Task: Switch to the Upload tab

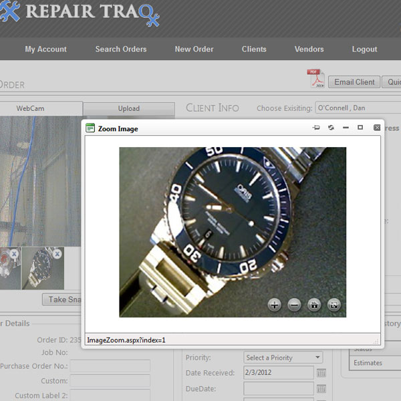Action: [x=128, y=108]
